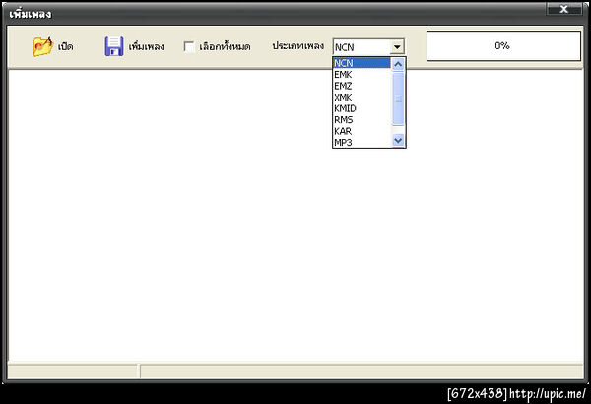Tick the เลือกทั้งหมด checkbox
Image resolution: width=591 pixels, height=404 pixels.
coord(189,46)
